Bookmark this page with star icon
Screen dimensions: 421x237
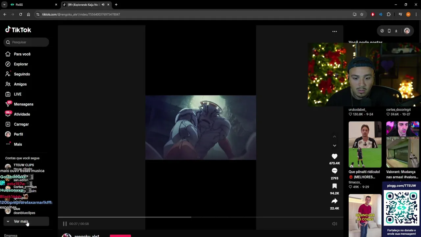pos(362,14)
